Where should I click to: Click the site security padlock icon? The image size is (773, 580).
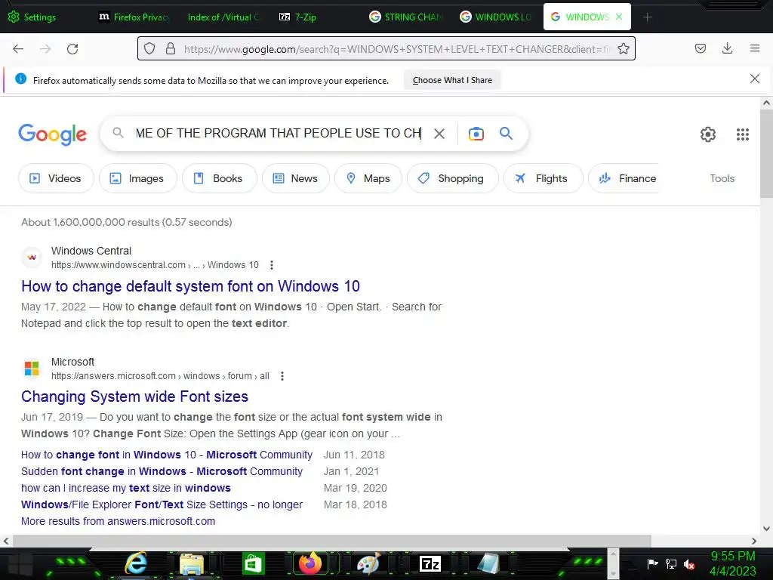pos(171,49)
